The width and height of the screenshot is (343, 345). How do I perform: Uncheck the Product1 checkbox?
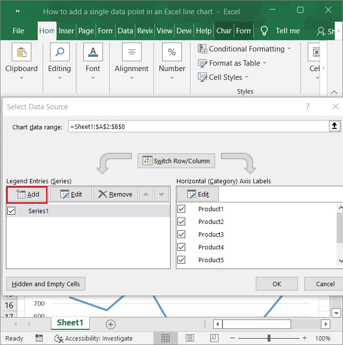click(181, 209)
